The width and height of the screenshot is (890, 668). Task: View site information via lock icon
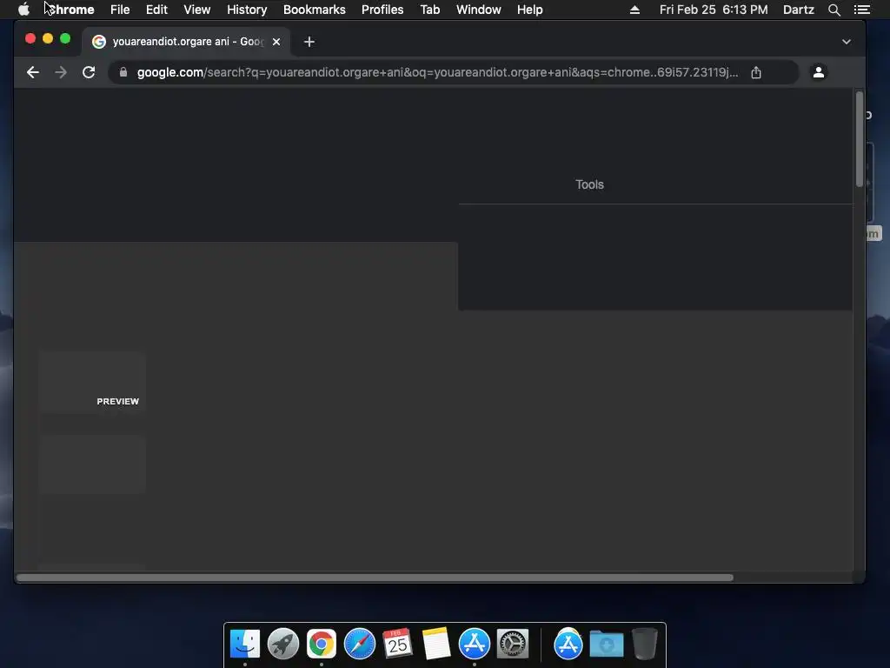pyautogui.click(x=123, y=72)
